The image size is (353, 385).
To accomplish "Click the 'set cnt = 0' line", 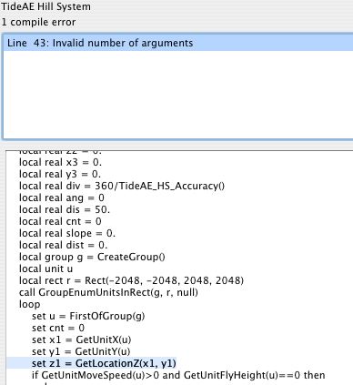I will (58, 328).
